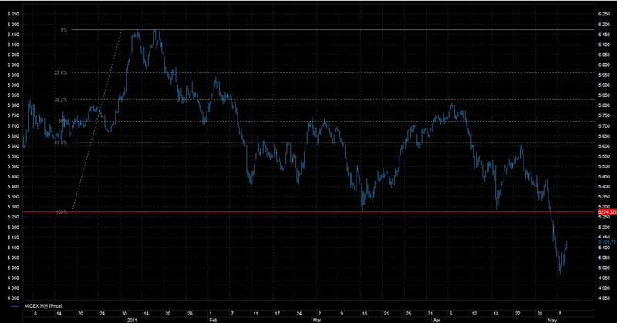Click 6 000 on the right price axis

pos(604,65)
